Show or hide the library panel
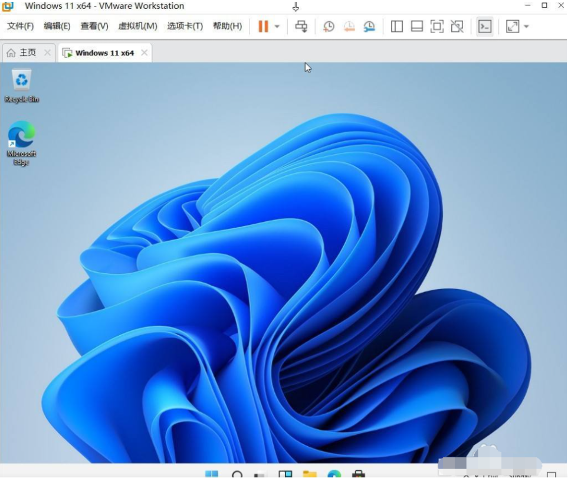 pos(396,26)
